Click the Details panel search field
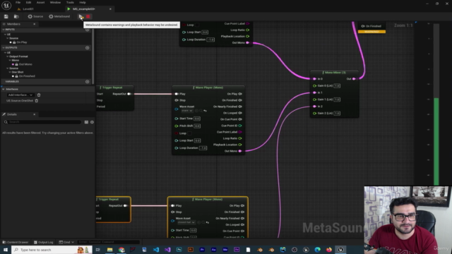This screenshot has height=254, width=452. pyautogui.click(x=42, y=122)
